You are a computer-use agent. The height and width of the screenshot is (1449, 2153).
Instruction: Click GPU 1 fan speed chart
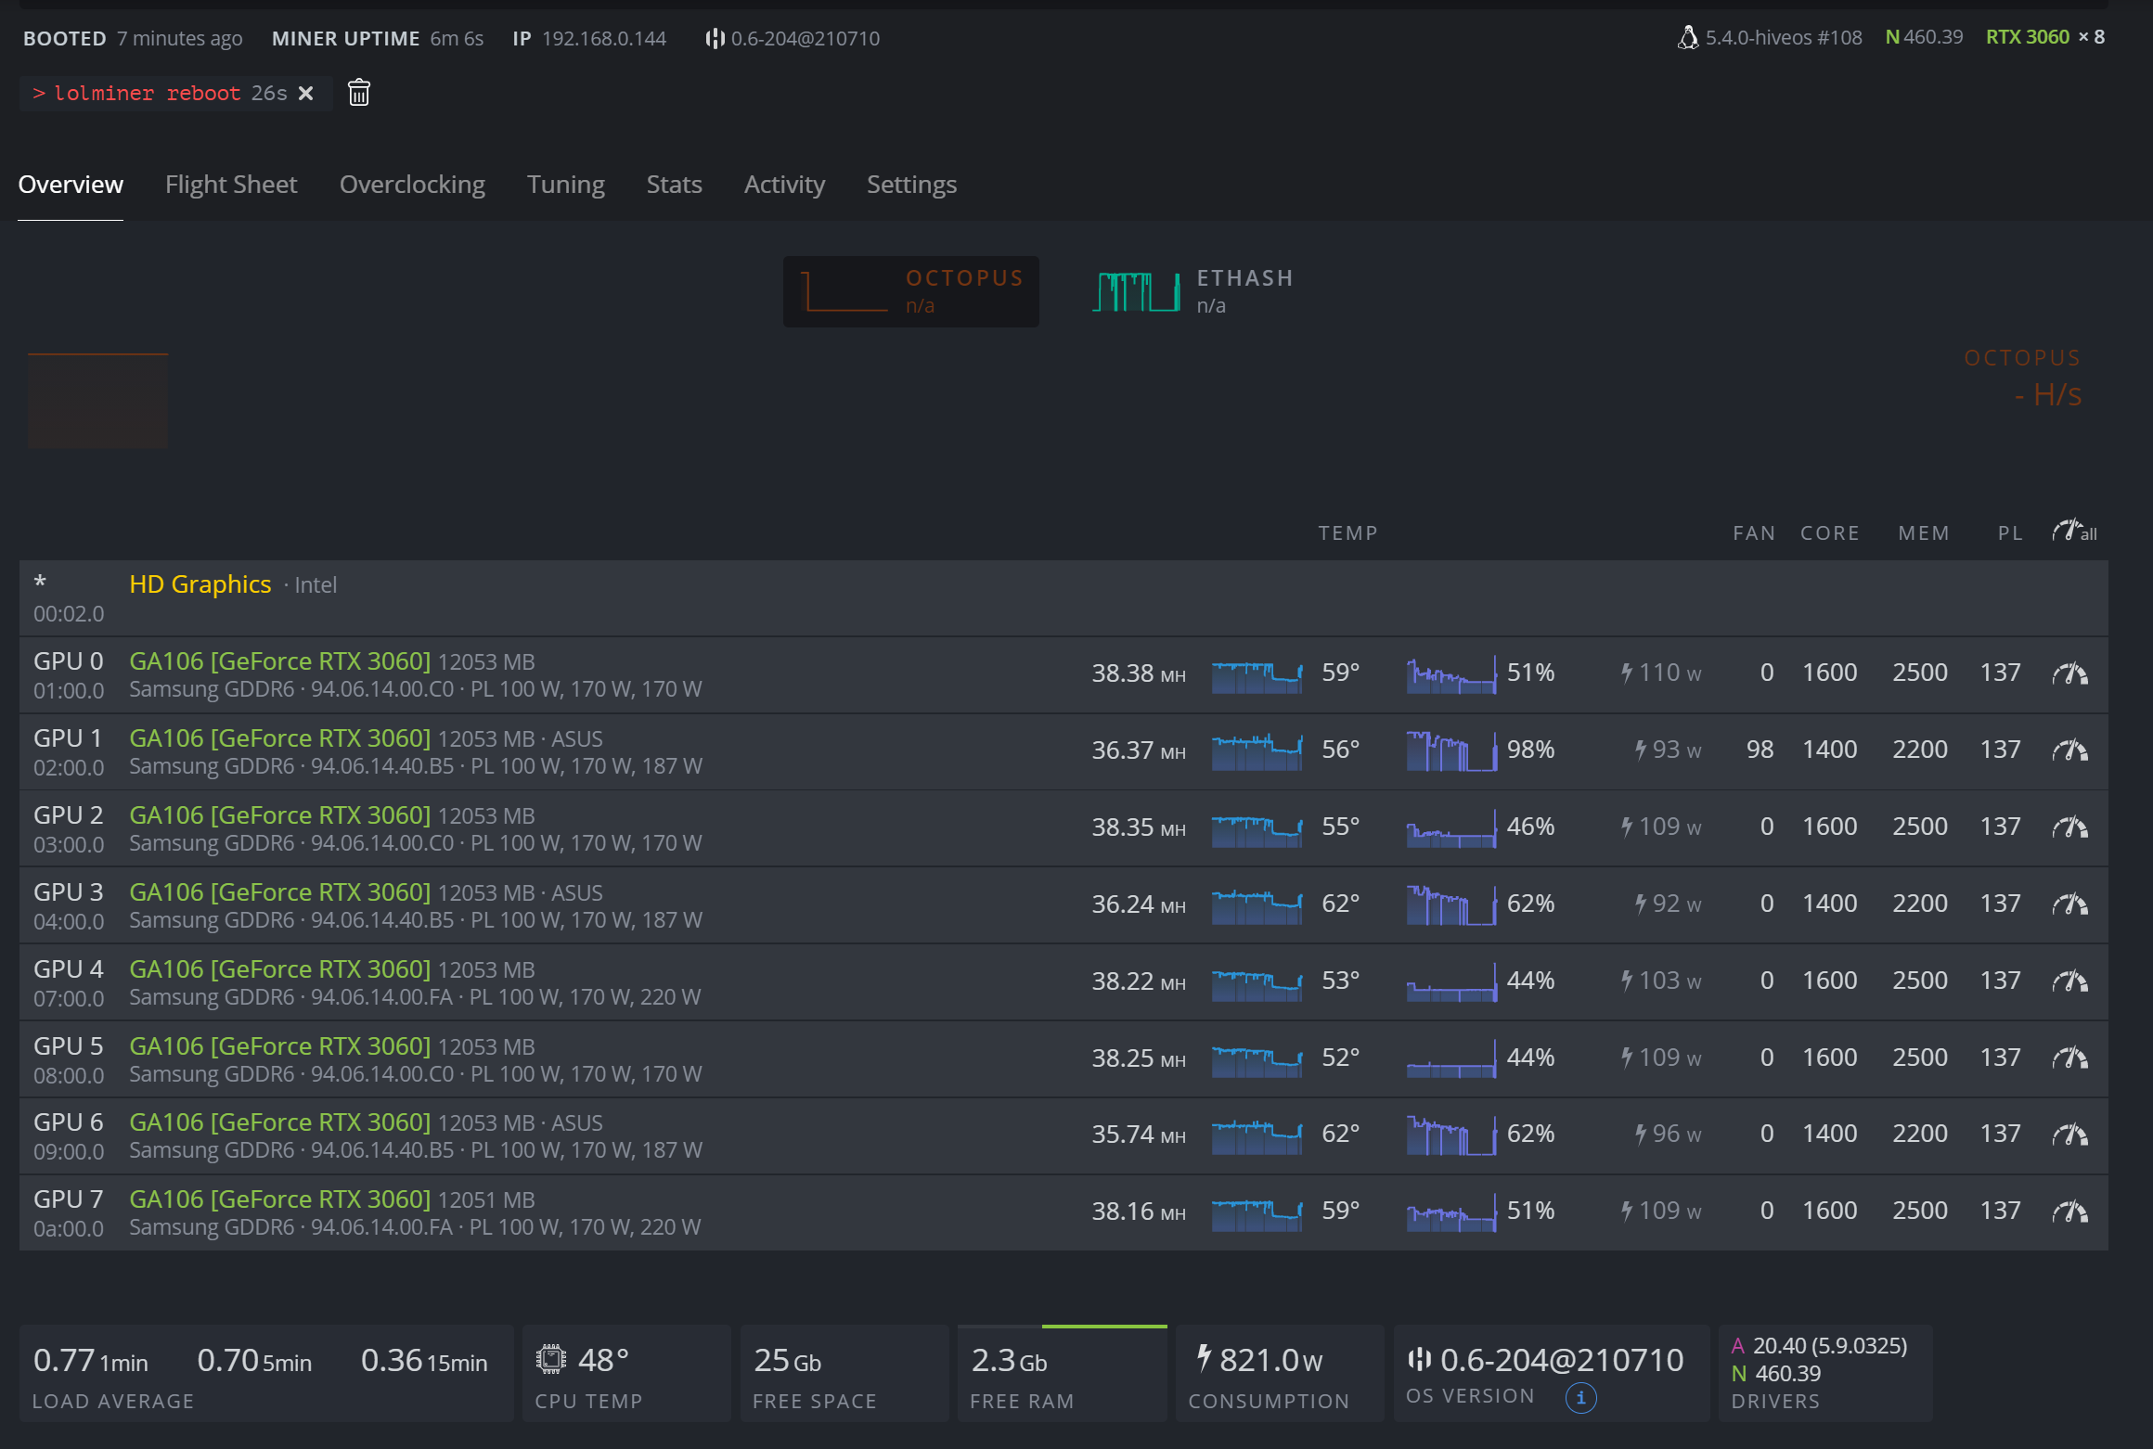pyautogui.click(x=1451, y=750)
